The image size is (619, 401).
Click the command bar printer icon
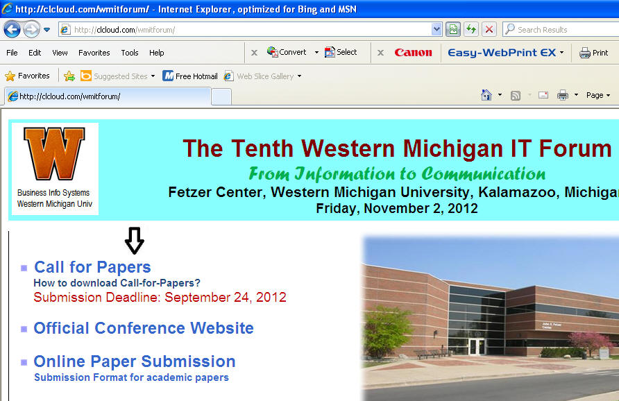563,95
